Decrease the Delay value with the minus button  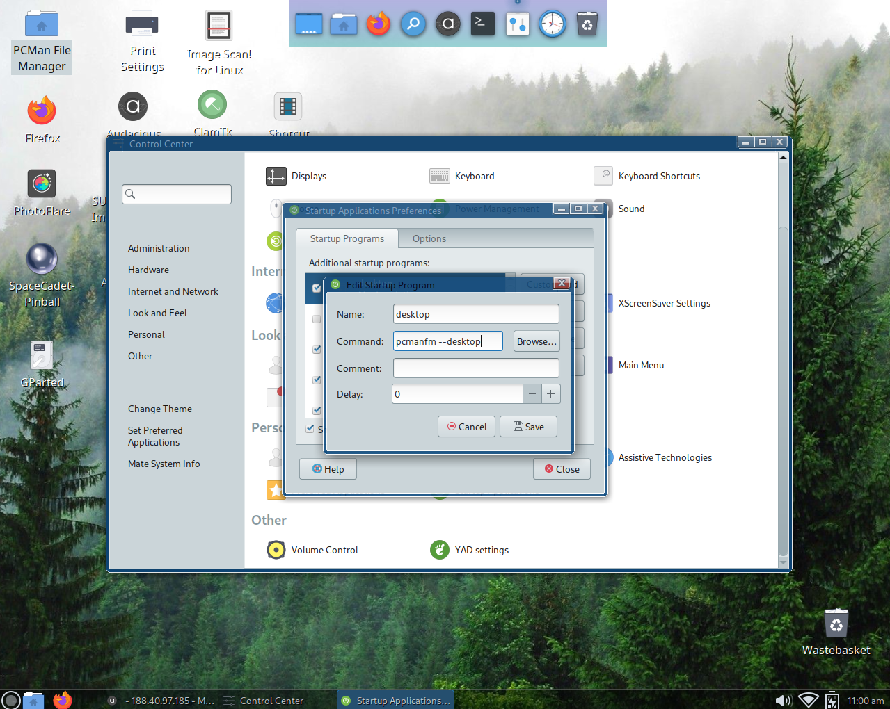(x=532, y=394)
